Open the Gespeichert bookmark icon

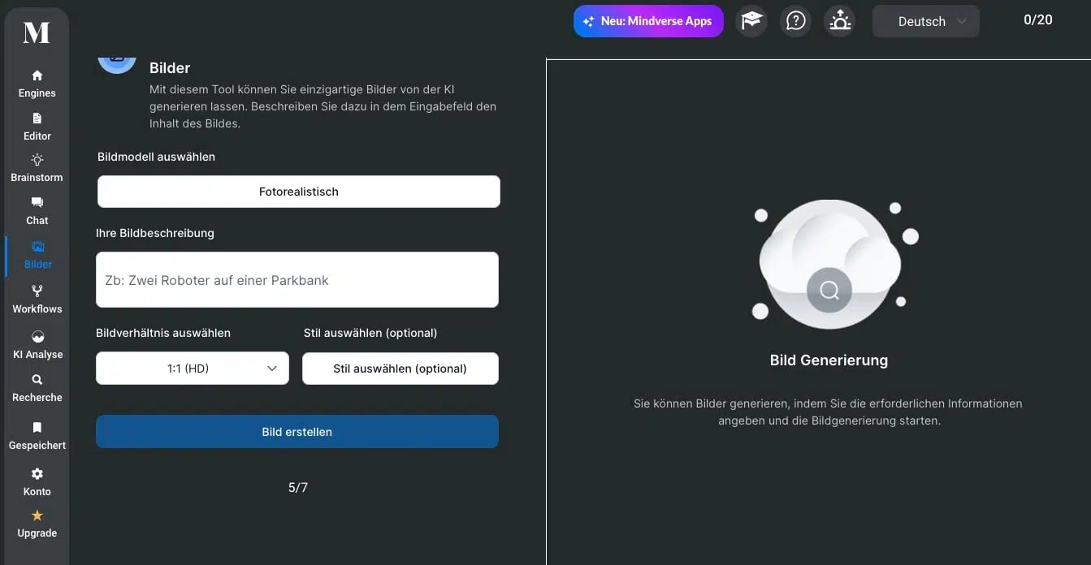pyautogui.click(x=37, y=427)
